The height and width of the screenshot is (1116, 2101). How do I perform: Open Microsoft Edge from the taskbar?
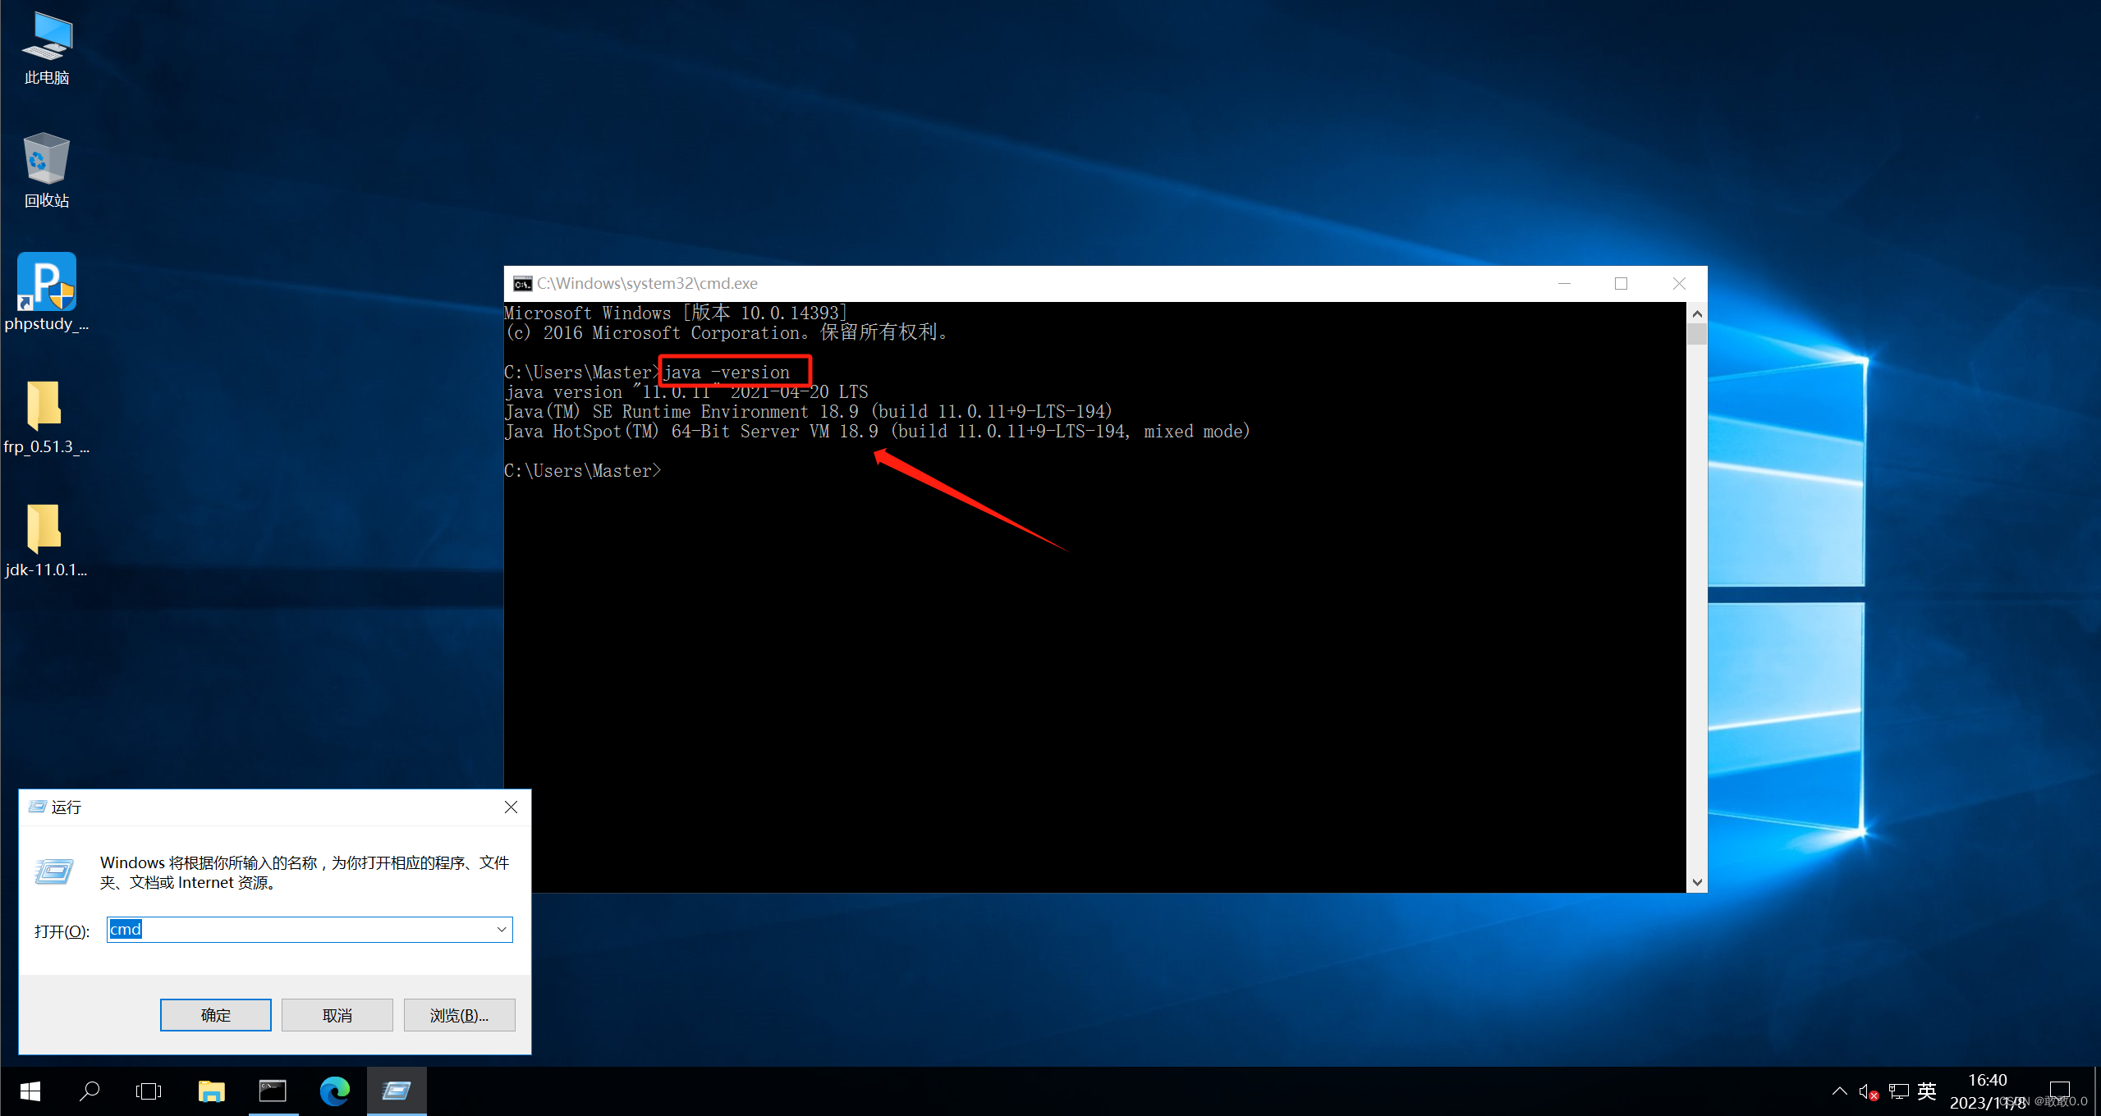point(335,1091)
